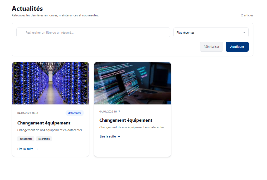Click the 04/01/2026 16:38 publication date
Viewport: 267px width, 180px height.
click(27, 113)
